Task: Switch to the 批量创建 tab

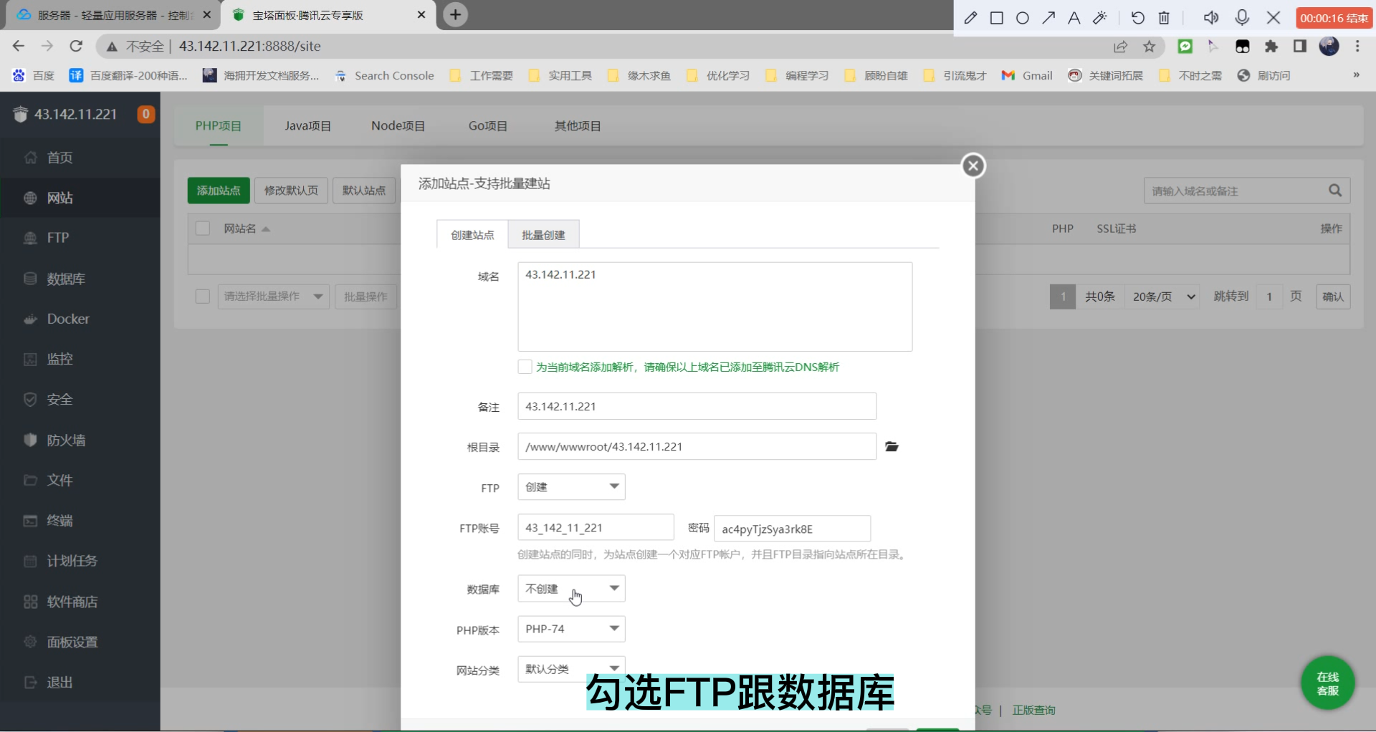Action: click(543, 234)
